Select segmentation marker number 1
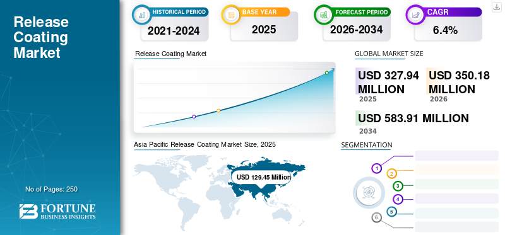This screenshot has height=235, width=505. tap(376, 168)
